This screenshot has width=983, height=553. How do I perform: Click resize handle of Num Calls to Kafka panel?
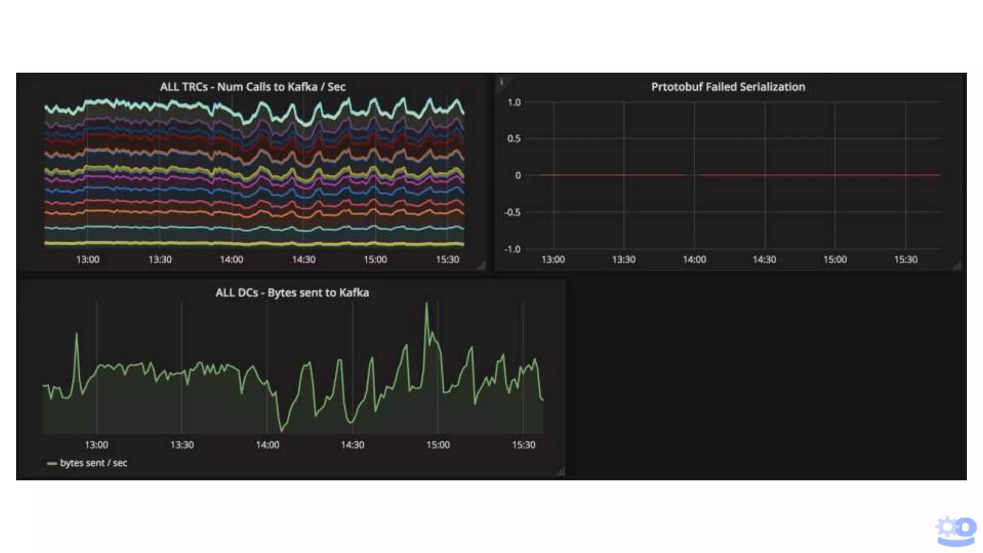481,266
